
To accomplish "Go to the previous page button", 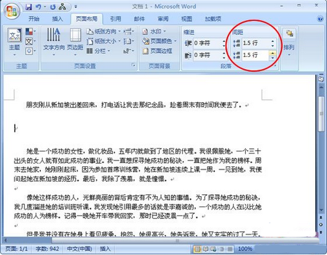I will [321, 217].
